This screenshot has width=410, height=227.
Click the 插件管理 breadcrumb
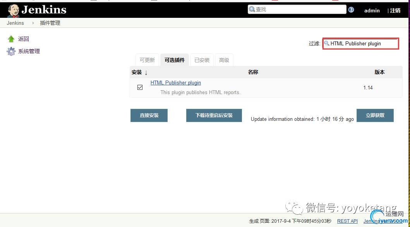[50, 23]
